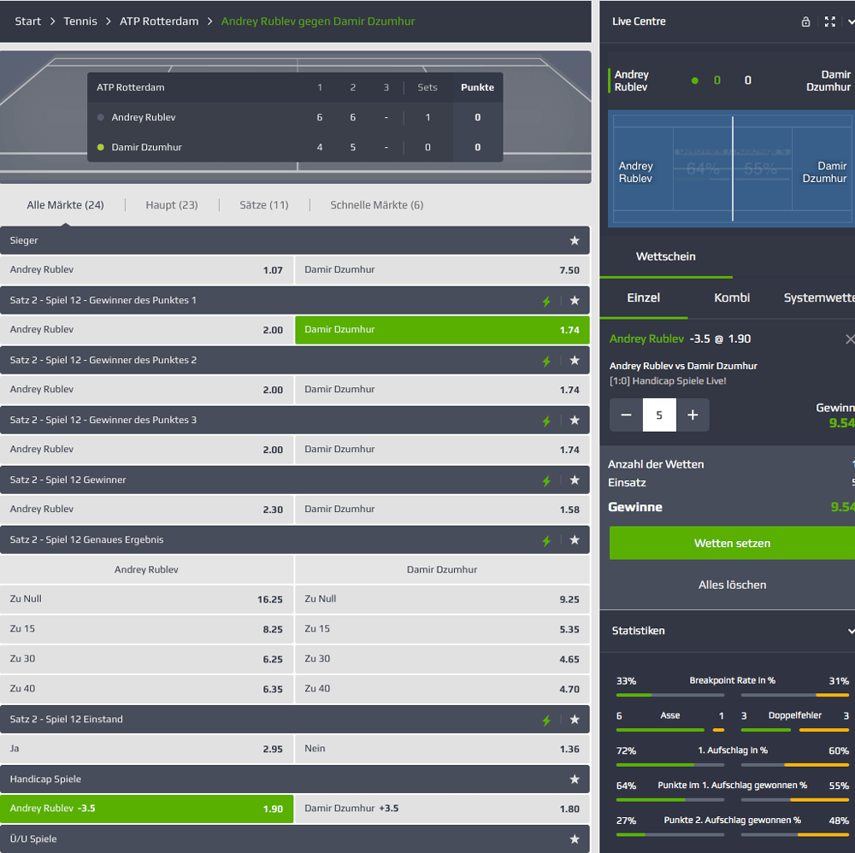The image size is (855, 853).
Task: Pick Damir Dzumhur for Punkt 3 at 1.74
Action: pos(442,450)
